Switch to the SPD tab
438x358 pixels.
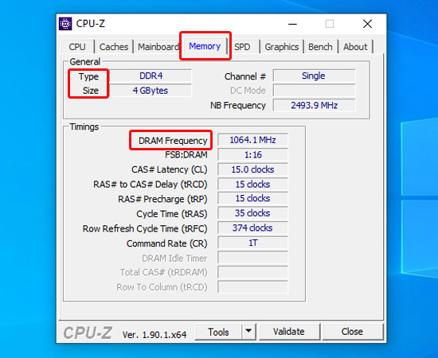242,47
